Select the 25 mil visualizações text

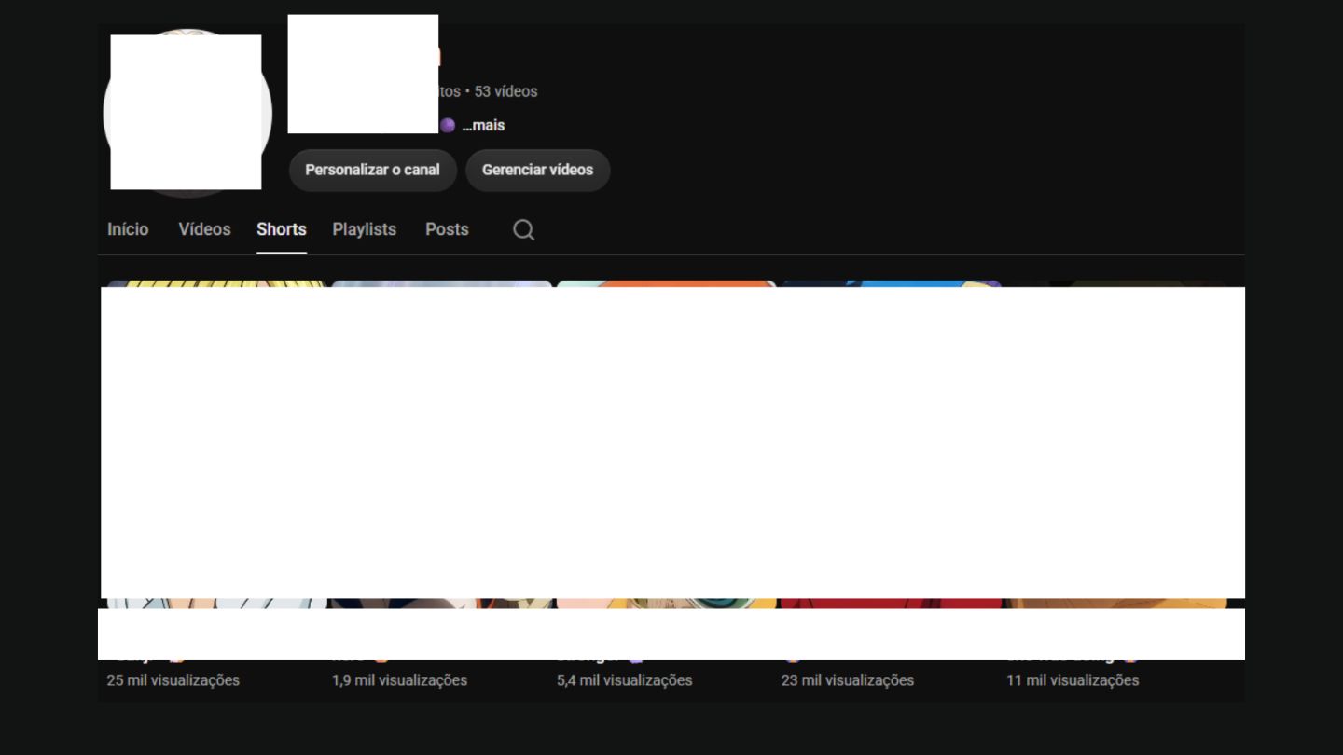[173, 680]
